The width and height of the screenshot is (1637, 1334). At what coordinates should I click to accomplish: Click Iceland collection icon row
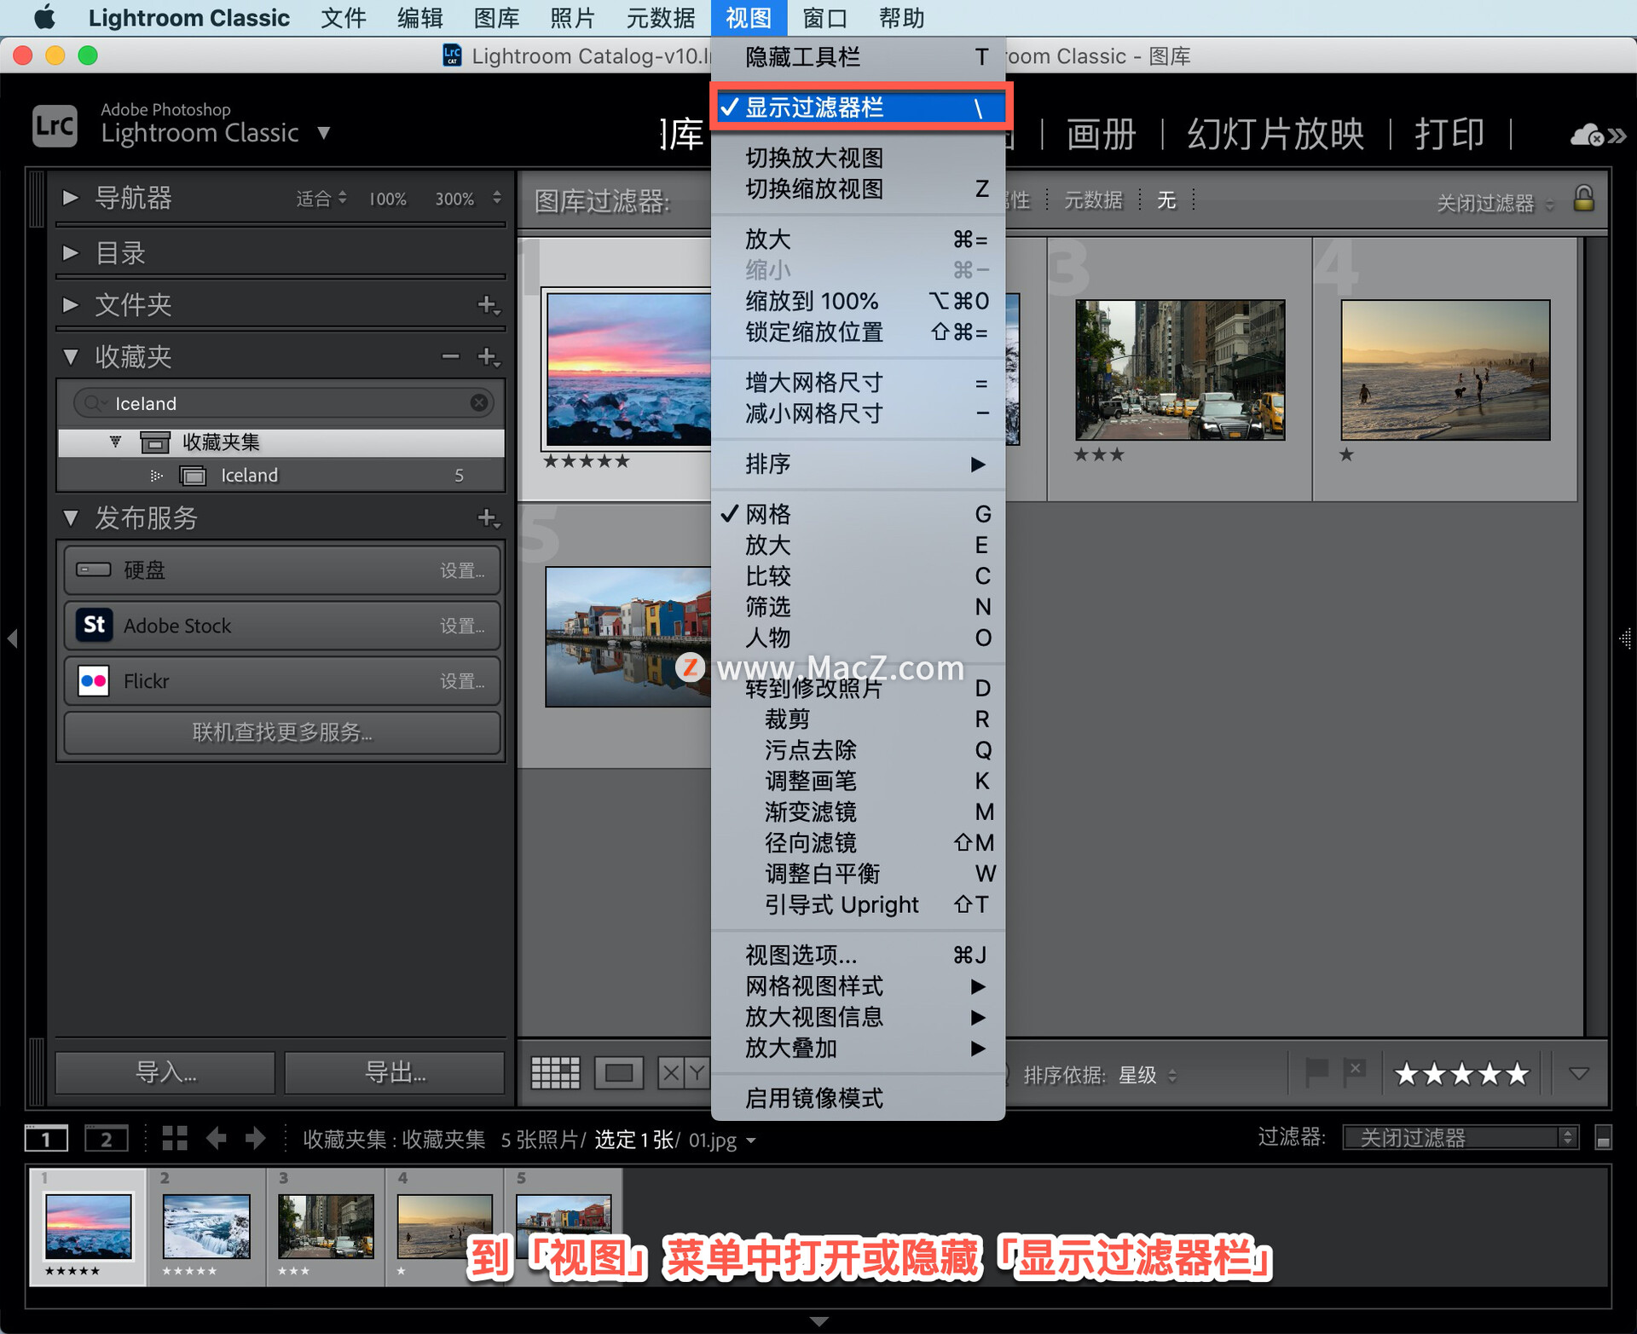pos(281,475)
